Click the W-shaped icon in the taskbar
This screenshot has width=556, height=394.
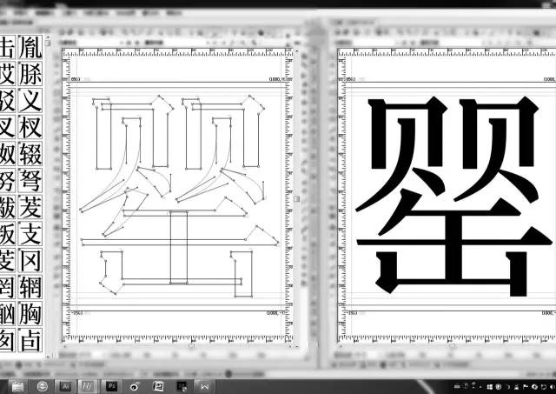click(x=205, y=384)
